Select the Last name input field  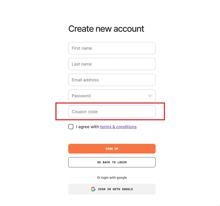(x=112, y=64)
